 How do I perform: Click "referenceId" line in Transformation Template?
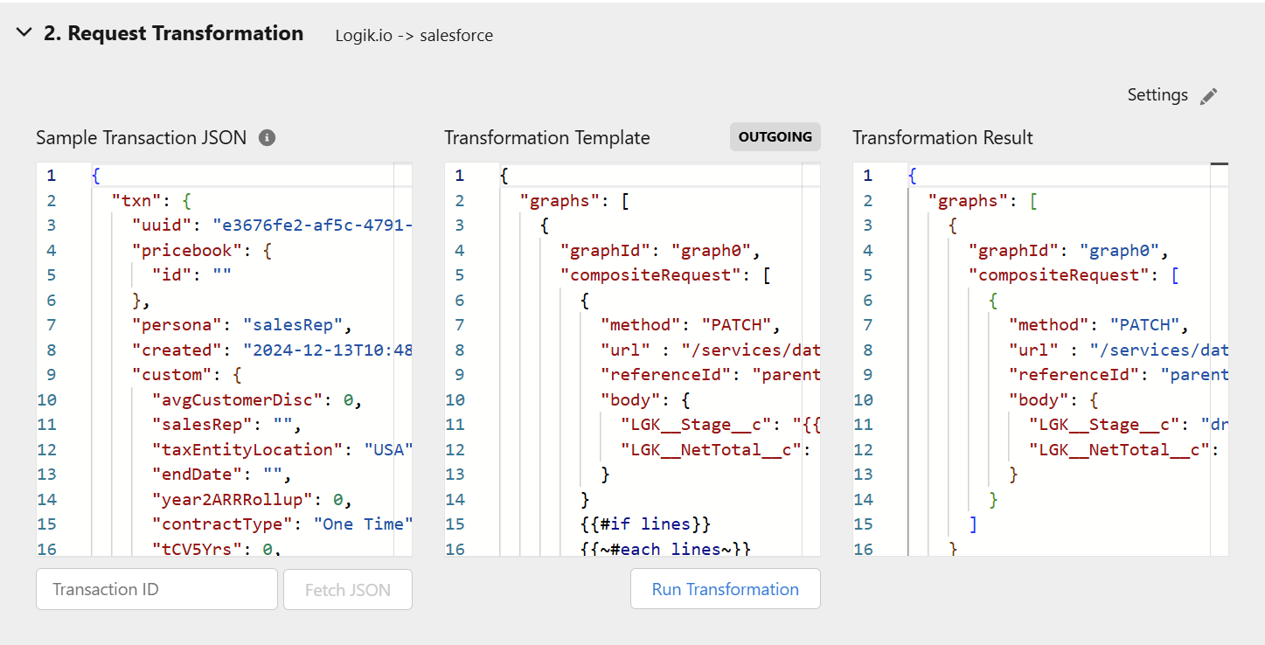pos(710,375)
